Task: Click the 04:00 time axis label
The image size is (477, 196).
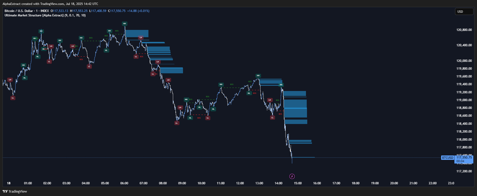Action: pyautogui.click(x=86, y=183)
